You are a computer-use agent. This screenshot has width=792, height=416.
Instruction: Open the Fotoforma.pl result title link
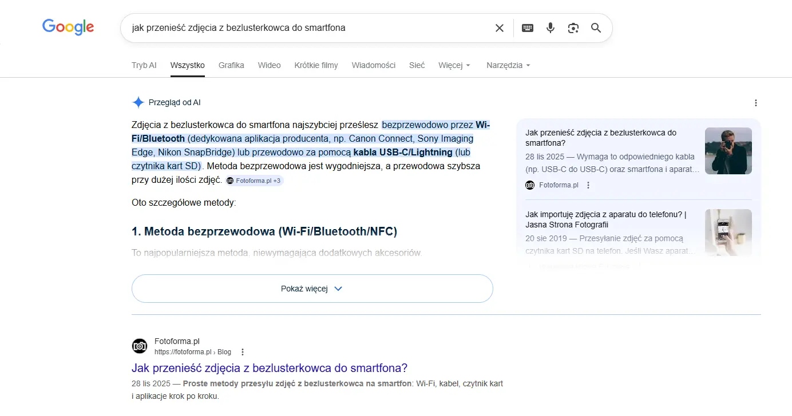click(x=269, y=368)
